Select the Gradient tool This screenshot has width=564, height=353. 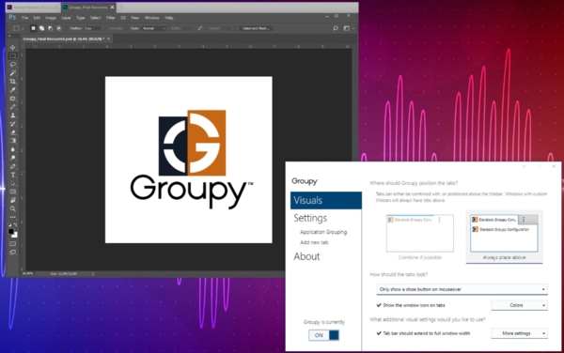tap(13, 141)
